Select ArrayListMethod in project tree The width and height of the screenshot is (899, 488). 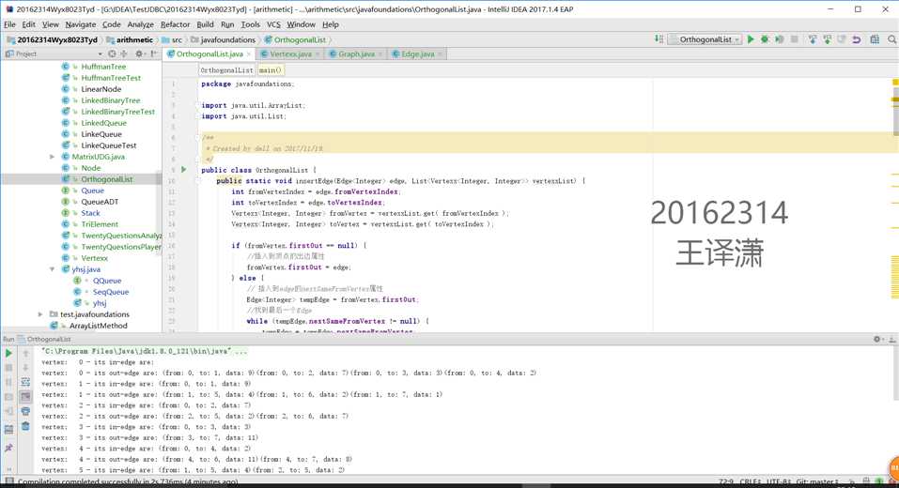point(98,326)
